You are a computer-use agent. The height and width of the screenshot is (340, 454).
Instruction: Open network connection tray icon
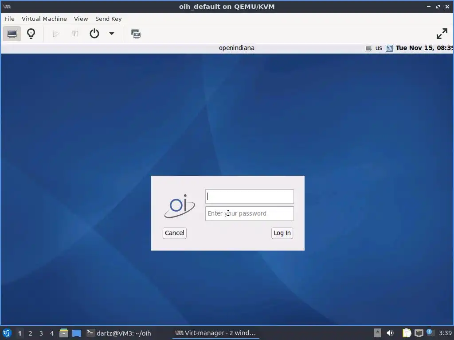pos(419,333)
